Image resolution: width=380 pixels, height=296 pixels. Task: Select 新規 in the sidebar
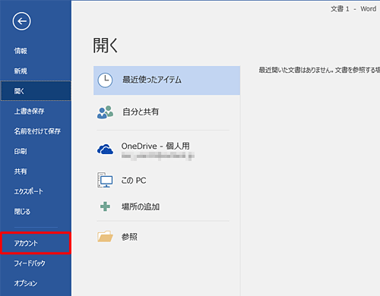tap(36, 71)
